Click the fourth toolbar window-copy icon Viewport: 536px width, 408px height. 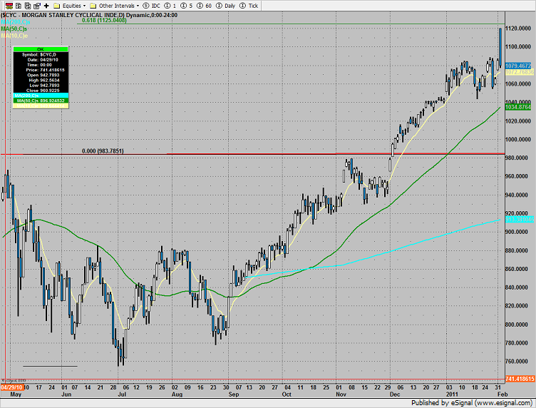(37, 6)
